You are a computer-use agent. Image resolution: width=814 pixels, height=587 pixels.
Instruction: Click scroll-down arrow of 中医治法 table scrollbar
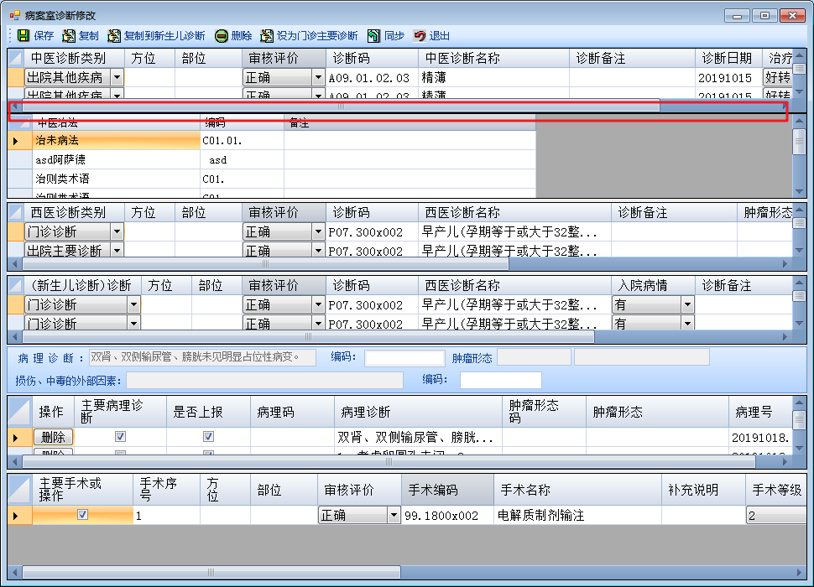tap(800, 191)
